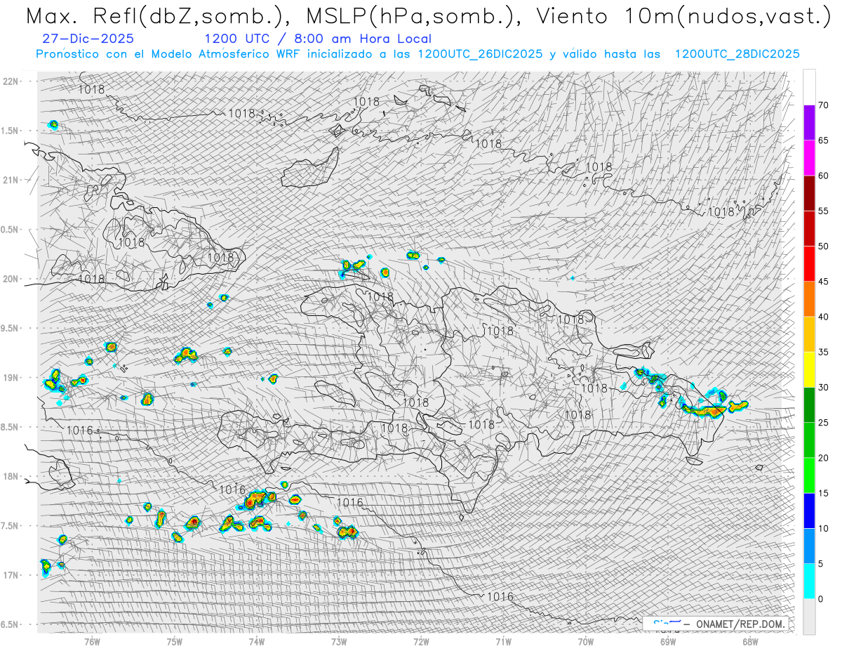Viewport: 842px width, 651px height.
Task: Click the '17N' latitude axis label
Action: pyautogui.click(x=11, y=575)
